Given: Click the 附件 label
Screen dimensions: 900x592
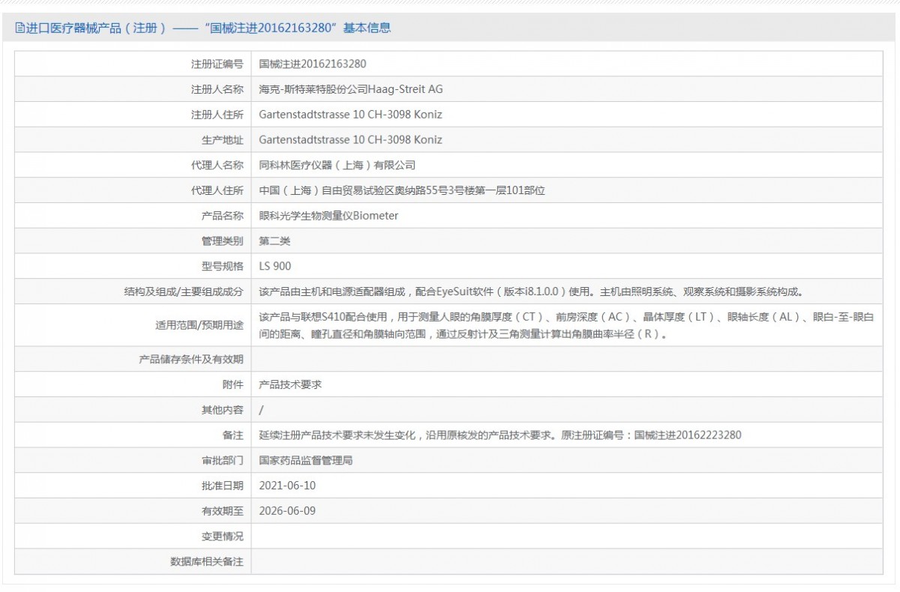Looking at the screenshot, I should [x=233, y=384].
